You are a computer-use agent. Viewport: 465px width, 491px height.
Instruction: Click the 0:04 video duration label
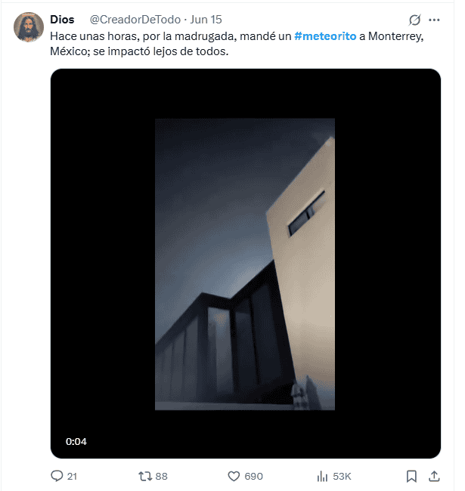point(76,441)
